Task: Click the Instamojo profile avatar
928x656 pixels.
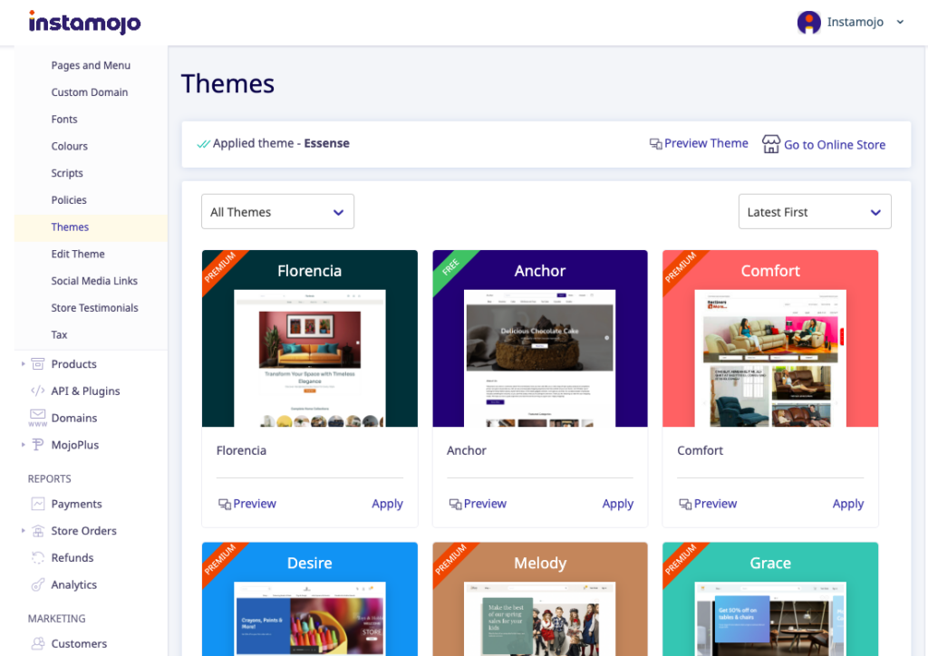Action: coord(808,23)
